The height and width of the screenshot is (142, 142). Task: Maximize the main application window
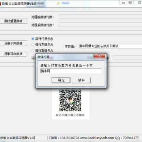(x=130, y=3)
